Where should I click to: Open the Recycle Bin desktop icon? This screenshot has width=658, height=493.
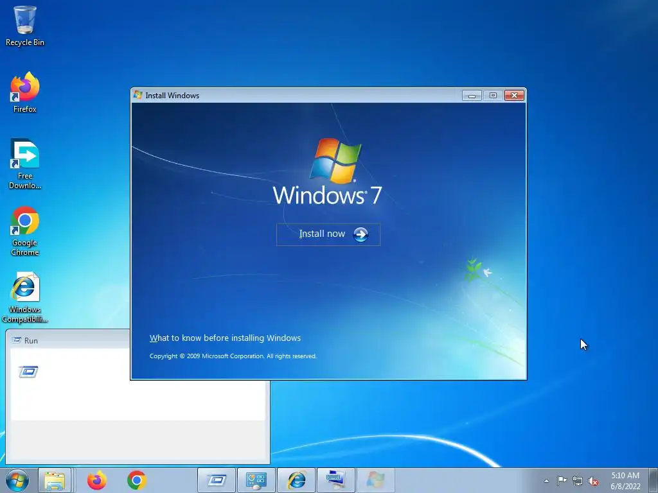click(x=25, y=26)
